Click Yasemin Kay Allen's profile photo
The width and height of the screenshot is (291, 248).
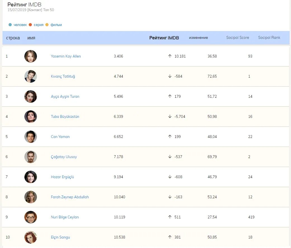tap(30, 56)
